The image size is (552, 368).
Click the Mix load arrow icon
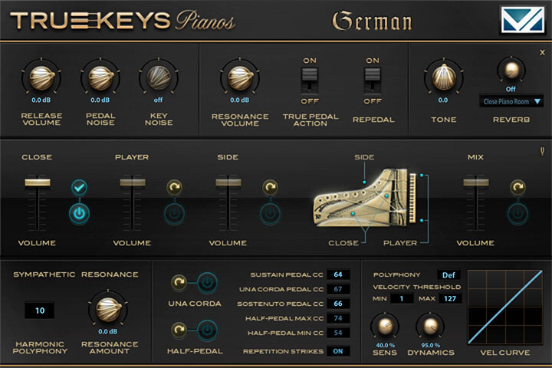(x=517, y=187)
